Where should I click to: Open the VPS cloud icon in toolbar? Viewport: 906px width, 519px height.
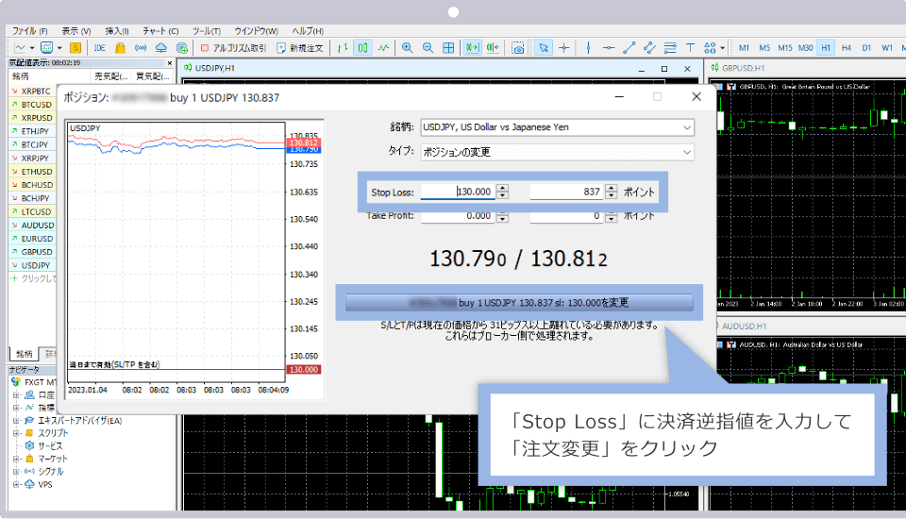(161, 48)
